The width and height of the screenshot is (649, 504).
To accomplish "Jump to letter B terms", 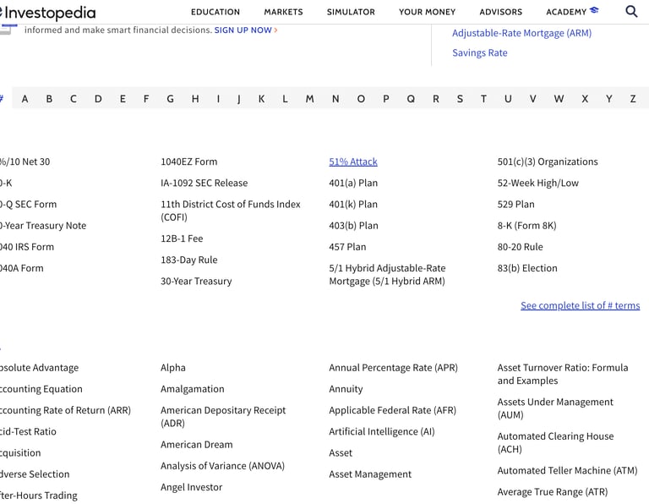I will [x=49, y=99].
